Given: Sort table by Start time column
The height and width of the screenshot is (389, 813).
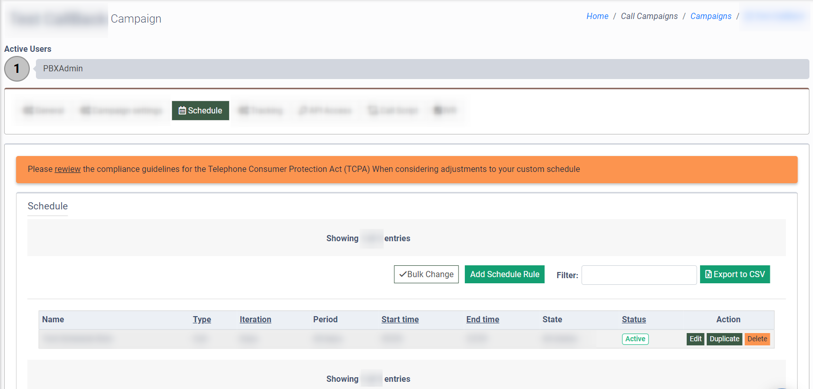Looking at the screenshot, I should click(x=400, y=320).
